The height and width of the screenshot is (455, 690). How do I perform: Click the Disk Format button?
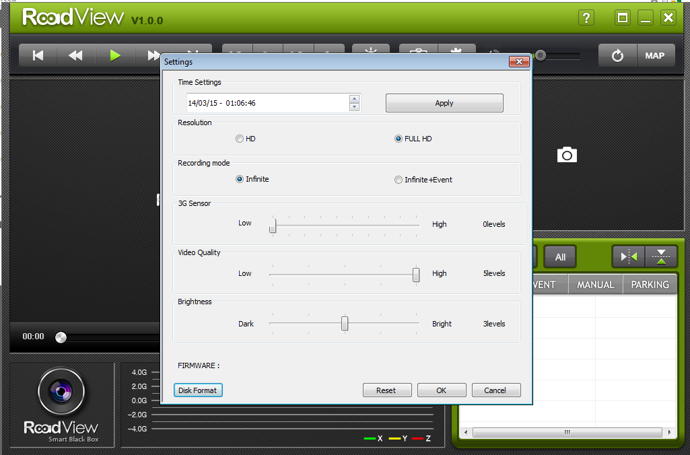point(198,390)
